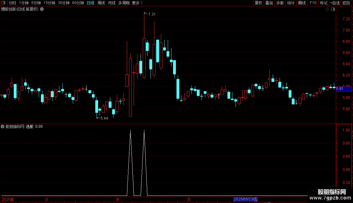353x203 pixels.
Task: Open 统计 statistics
Action: tap(291, 3)
